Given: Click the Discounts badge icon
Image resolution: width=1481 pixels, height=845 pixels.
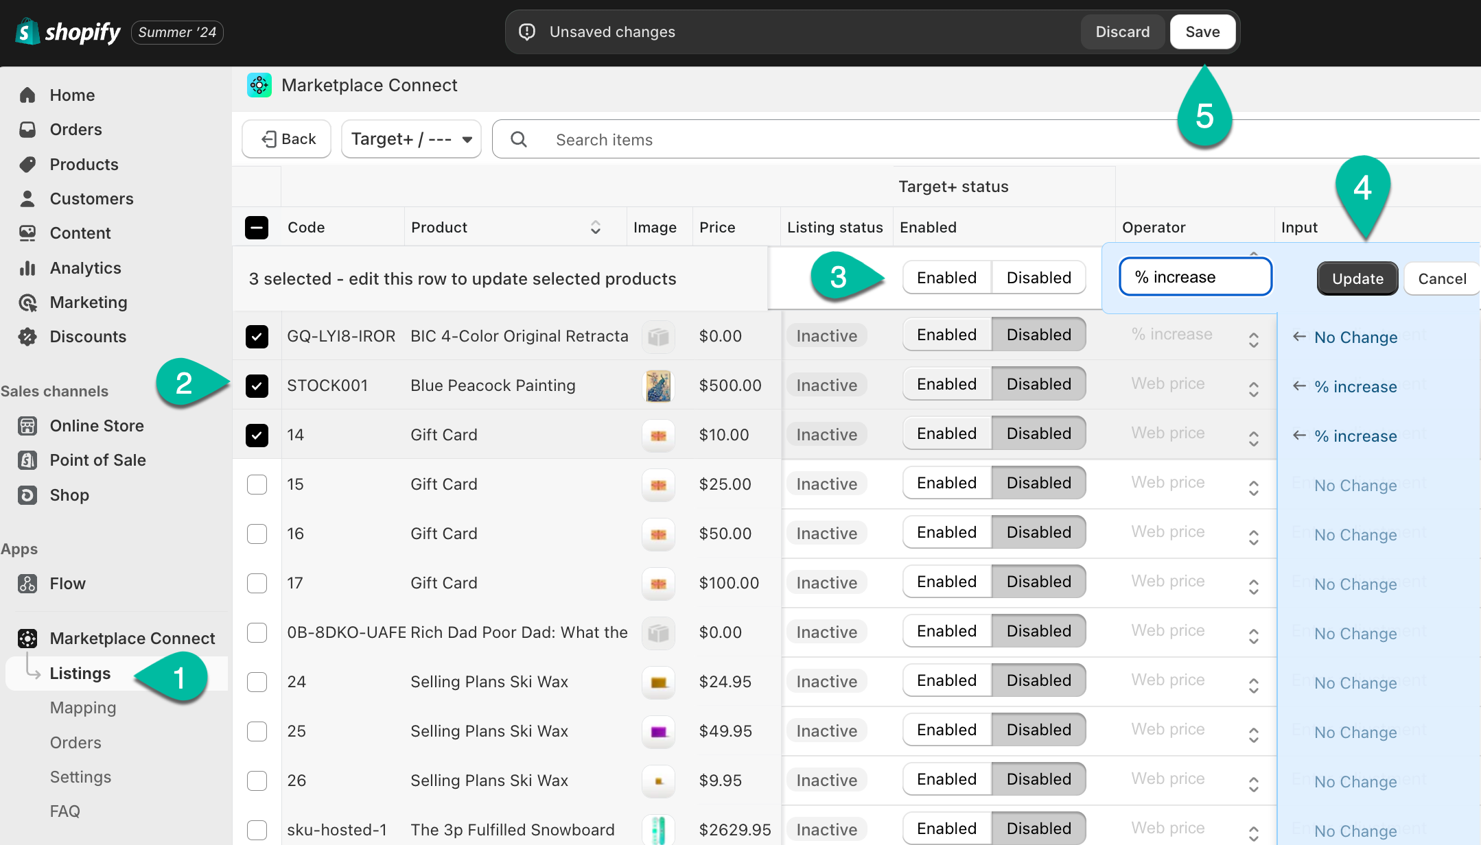Looking at the screenshot, I should click(27, 337).
